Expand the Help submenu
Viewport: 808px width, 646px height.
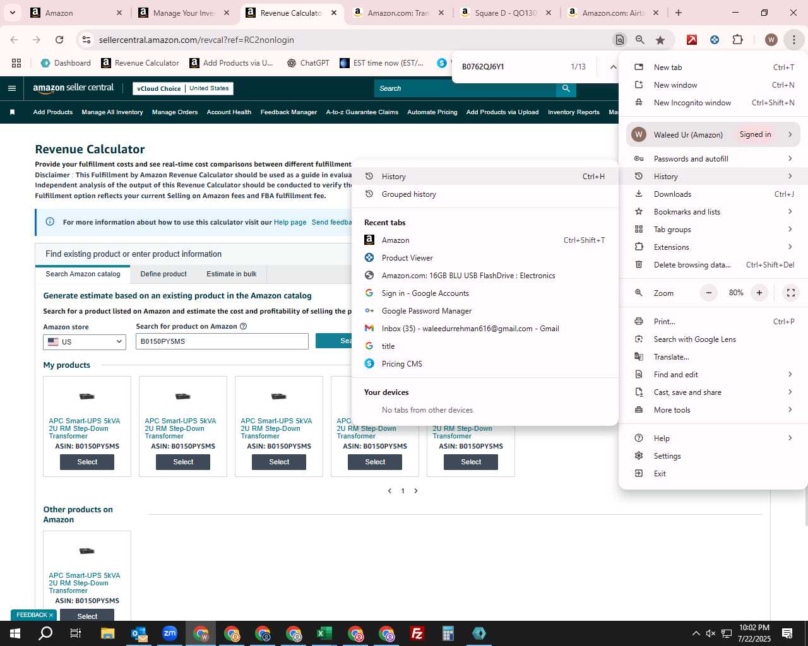click(790, 438)
